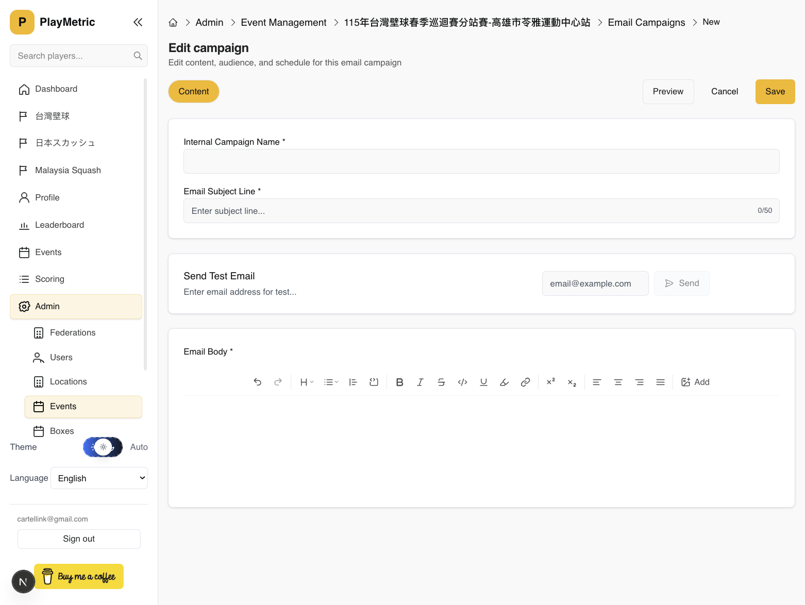
Task: Open Dashboard in the sidebar
Action: (76, 89)
